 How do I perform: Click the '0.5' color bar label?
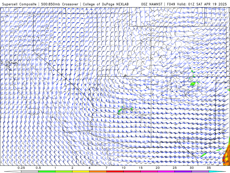tap(38, 168)
